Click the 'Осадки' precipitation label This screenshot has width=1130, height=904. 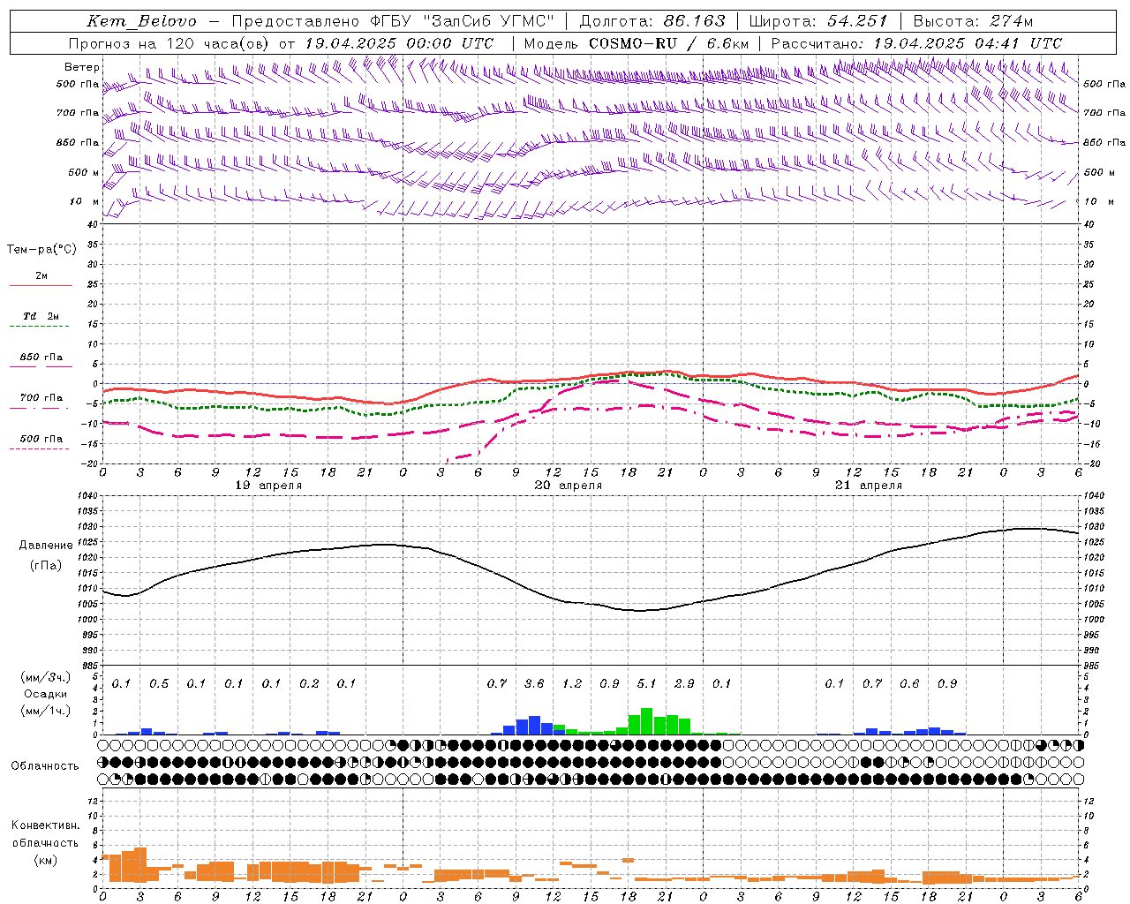coord(46,694)
